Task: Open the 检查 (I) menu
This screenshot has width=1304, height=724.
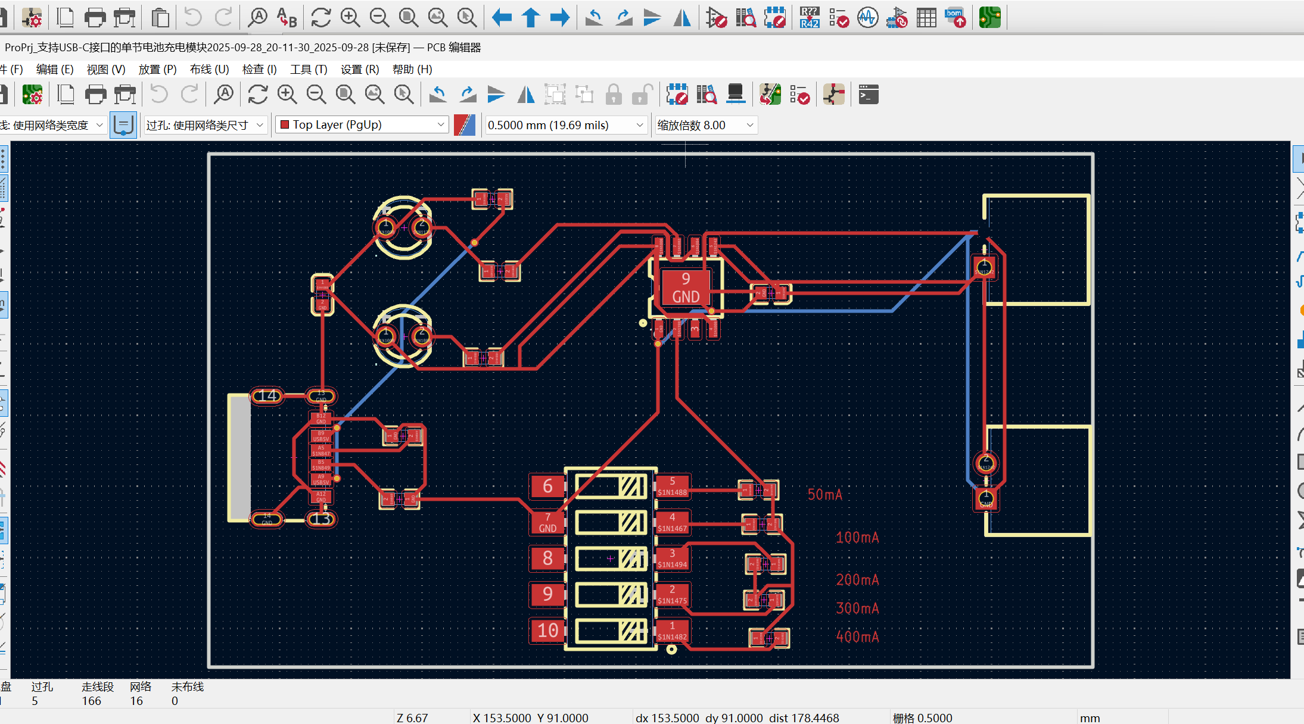Action: tap(259, 69)
